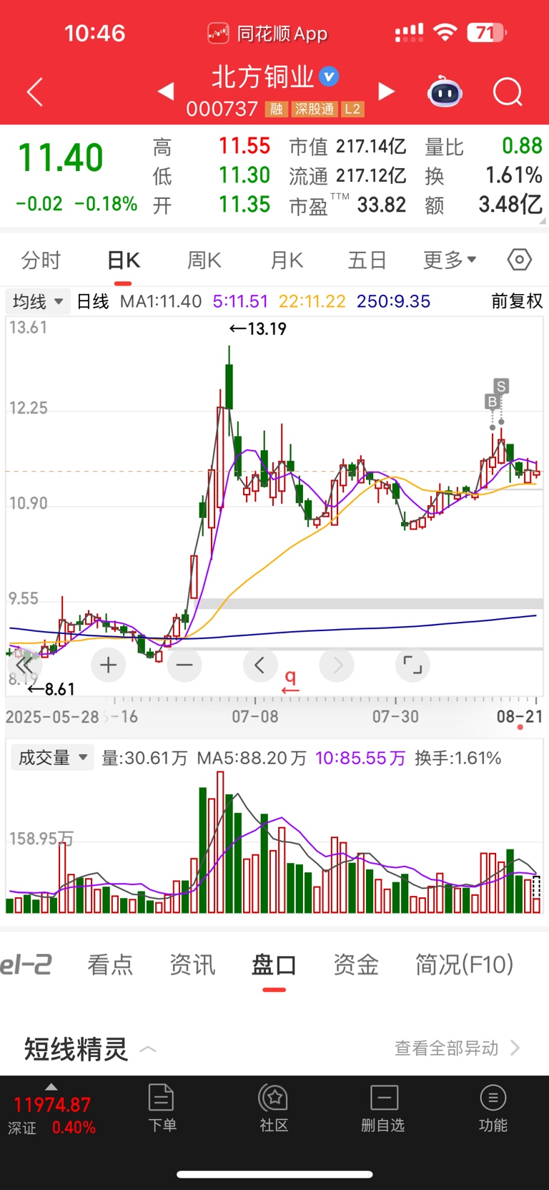This screenshot has height=1190, width=549.
Task: Open the robot AI assistant icon
Action: [445, 91]
